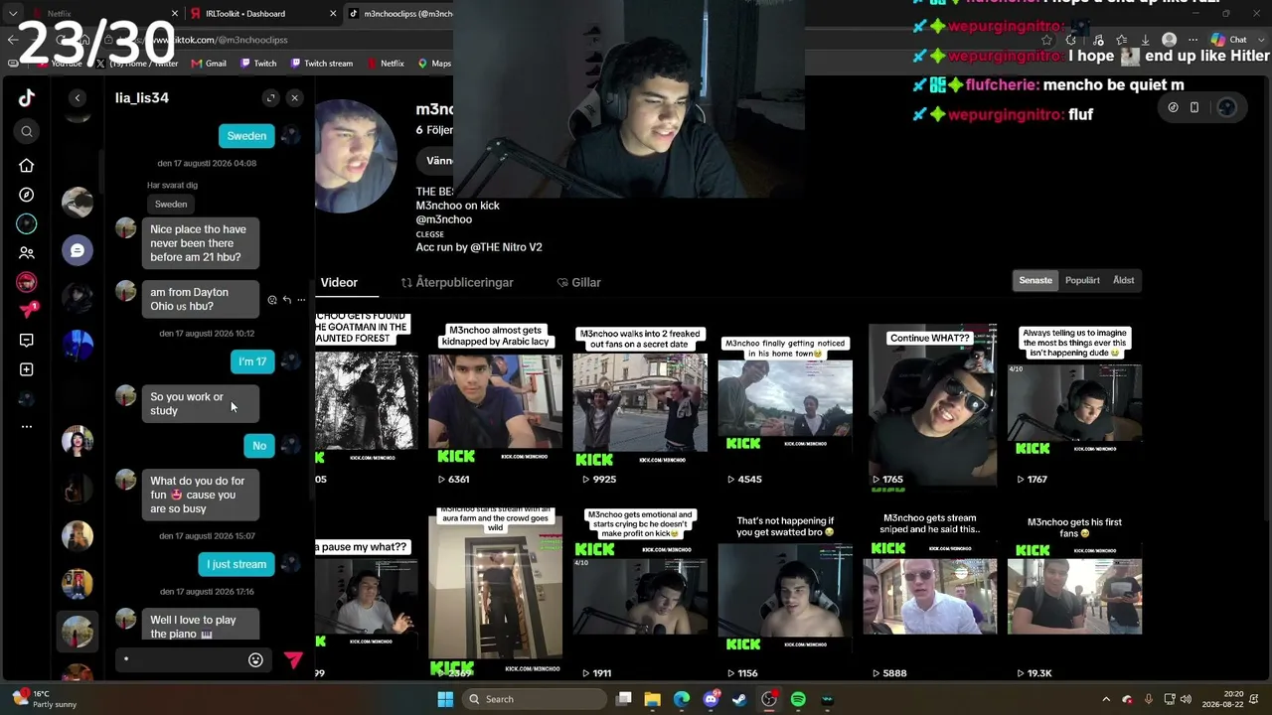Click the 'So you work or study' message
Image resolution: width=1272 pixels, height=715 pixels.
(200, 404)
